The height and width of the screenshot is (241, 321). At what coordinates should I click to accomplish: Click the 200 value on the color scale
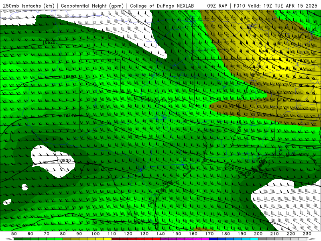(x=258, y=234)
